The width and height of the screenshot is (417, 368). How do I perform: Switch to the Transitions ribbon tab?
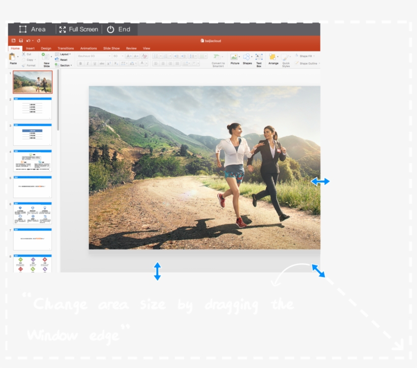pos(66,48)
